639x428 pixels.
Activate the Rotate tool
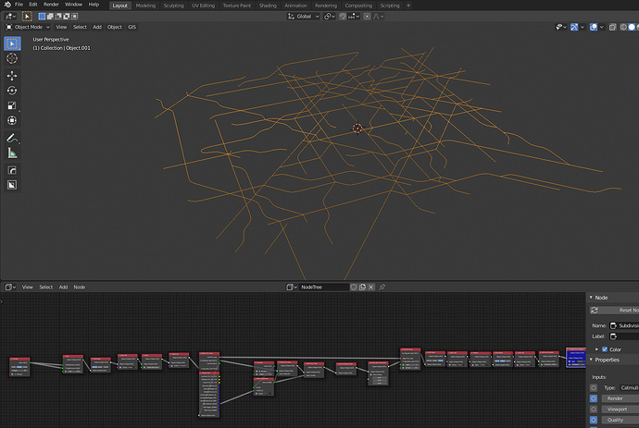point(12,91)
